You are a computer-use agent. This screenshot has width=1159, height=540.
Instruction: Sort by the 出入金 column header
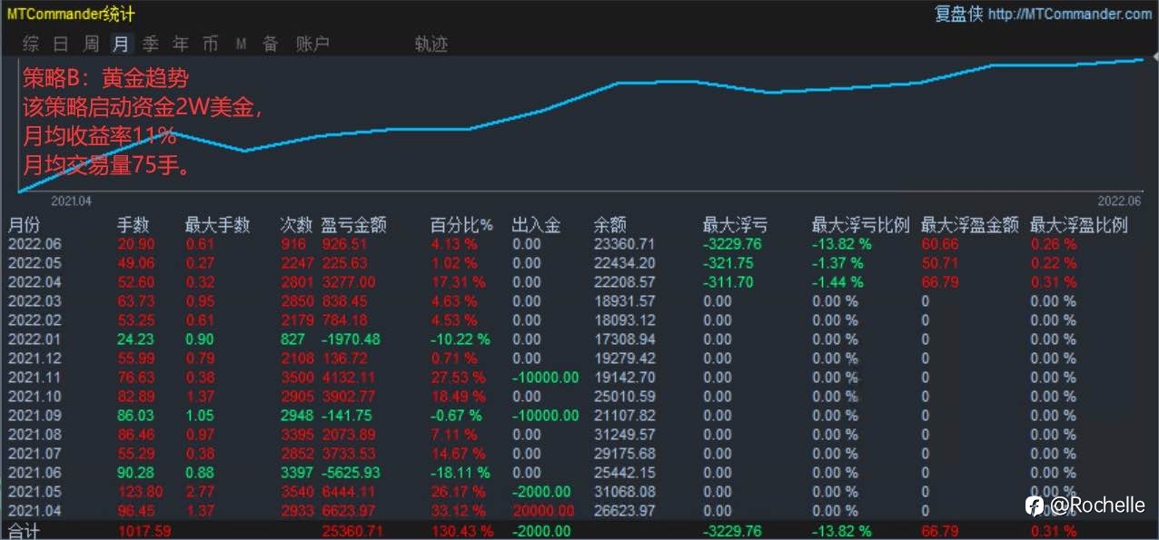pyautogui.click(x=536, y=225)
